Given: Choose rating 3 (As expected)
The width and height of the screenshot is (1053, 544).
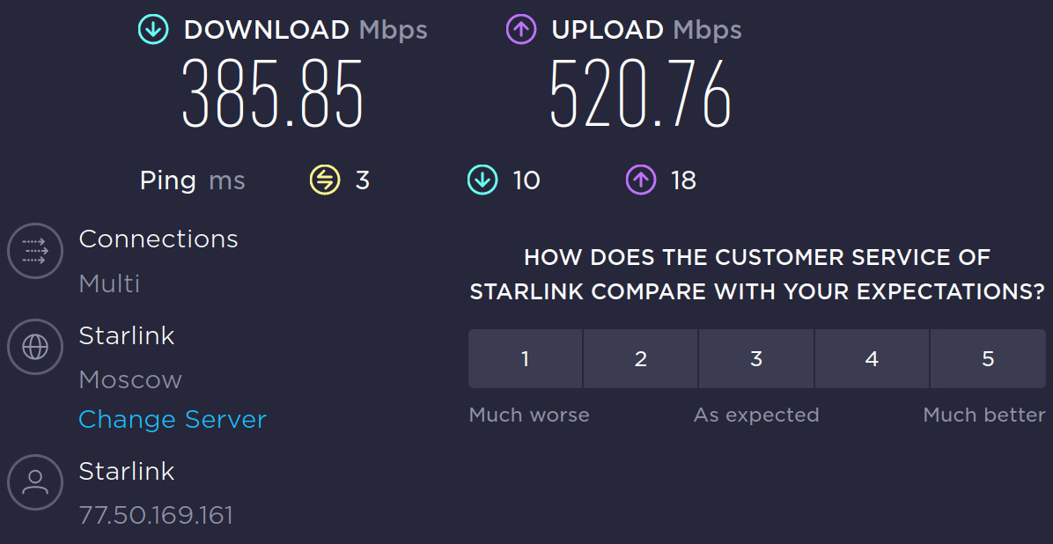Looking at the screenshot, I should tap(756, 359).
